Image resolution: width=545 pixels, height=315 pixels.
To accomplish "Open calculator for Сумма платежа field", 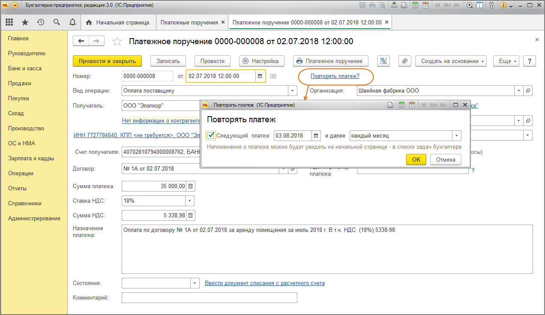I will [191, 186].
